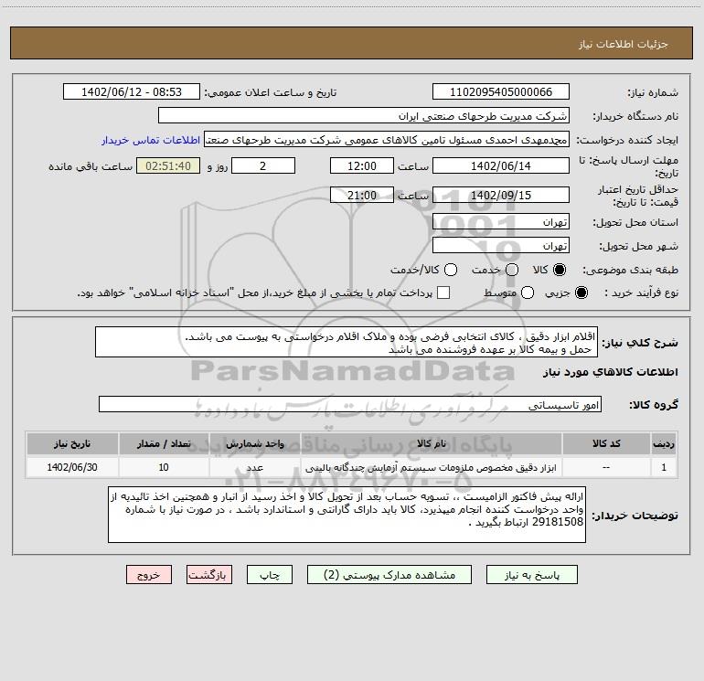Click the buyer organization name field
This screenshot has width=704, height=681.
click(x=364, y=116)
